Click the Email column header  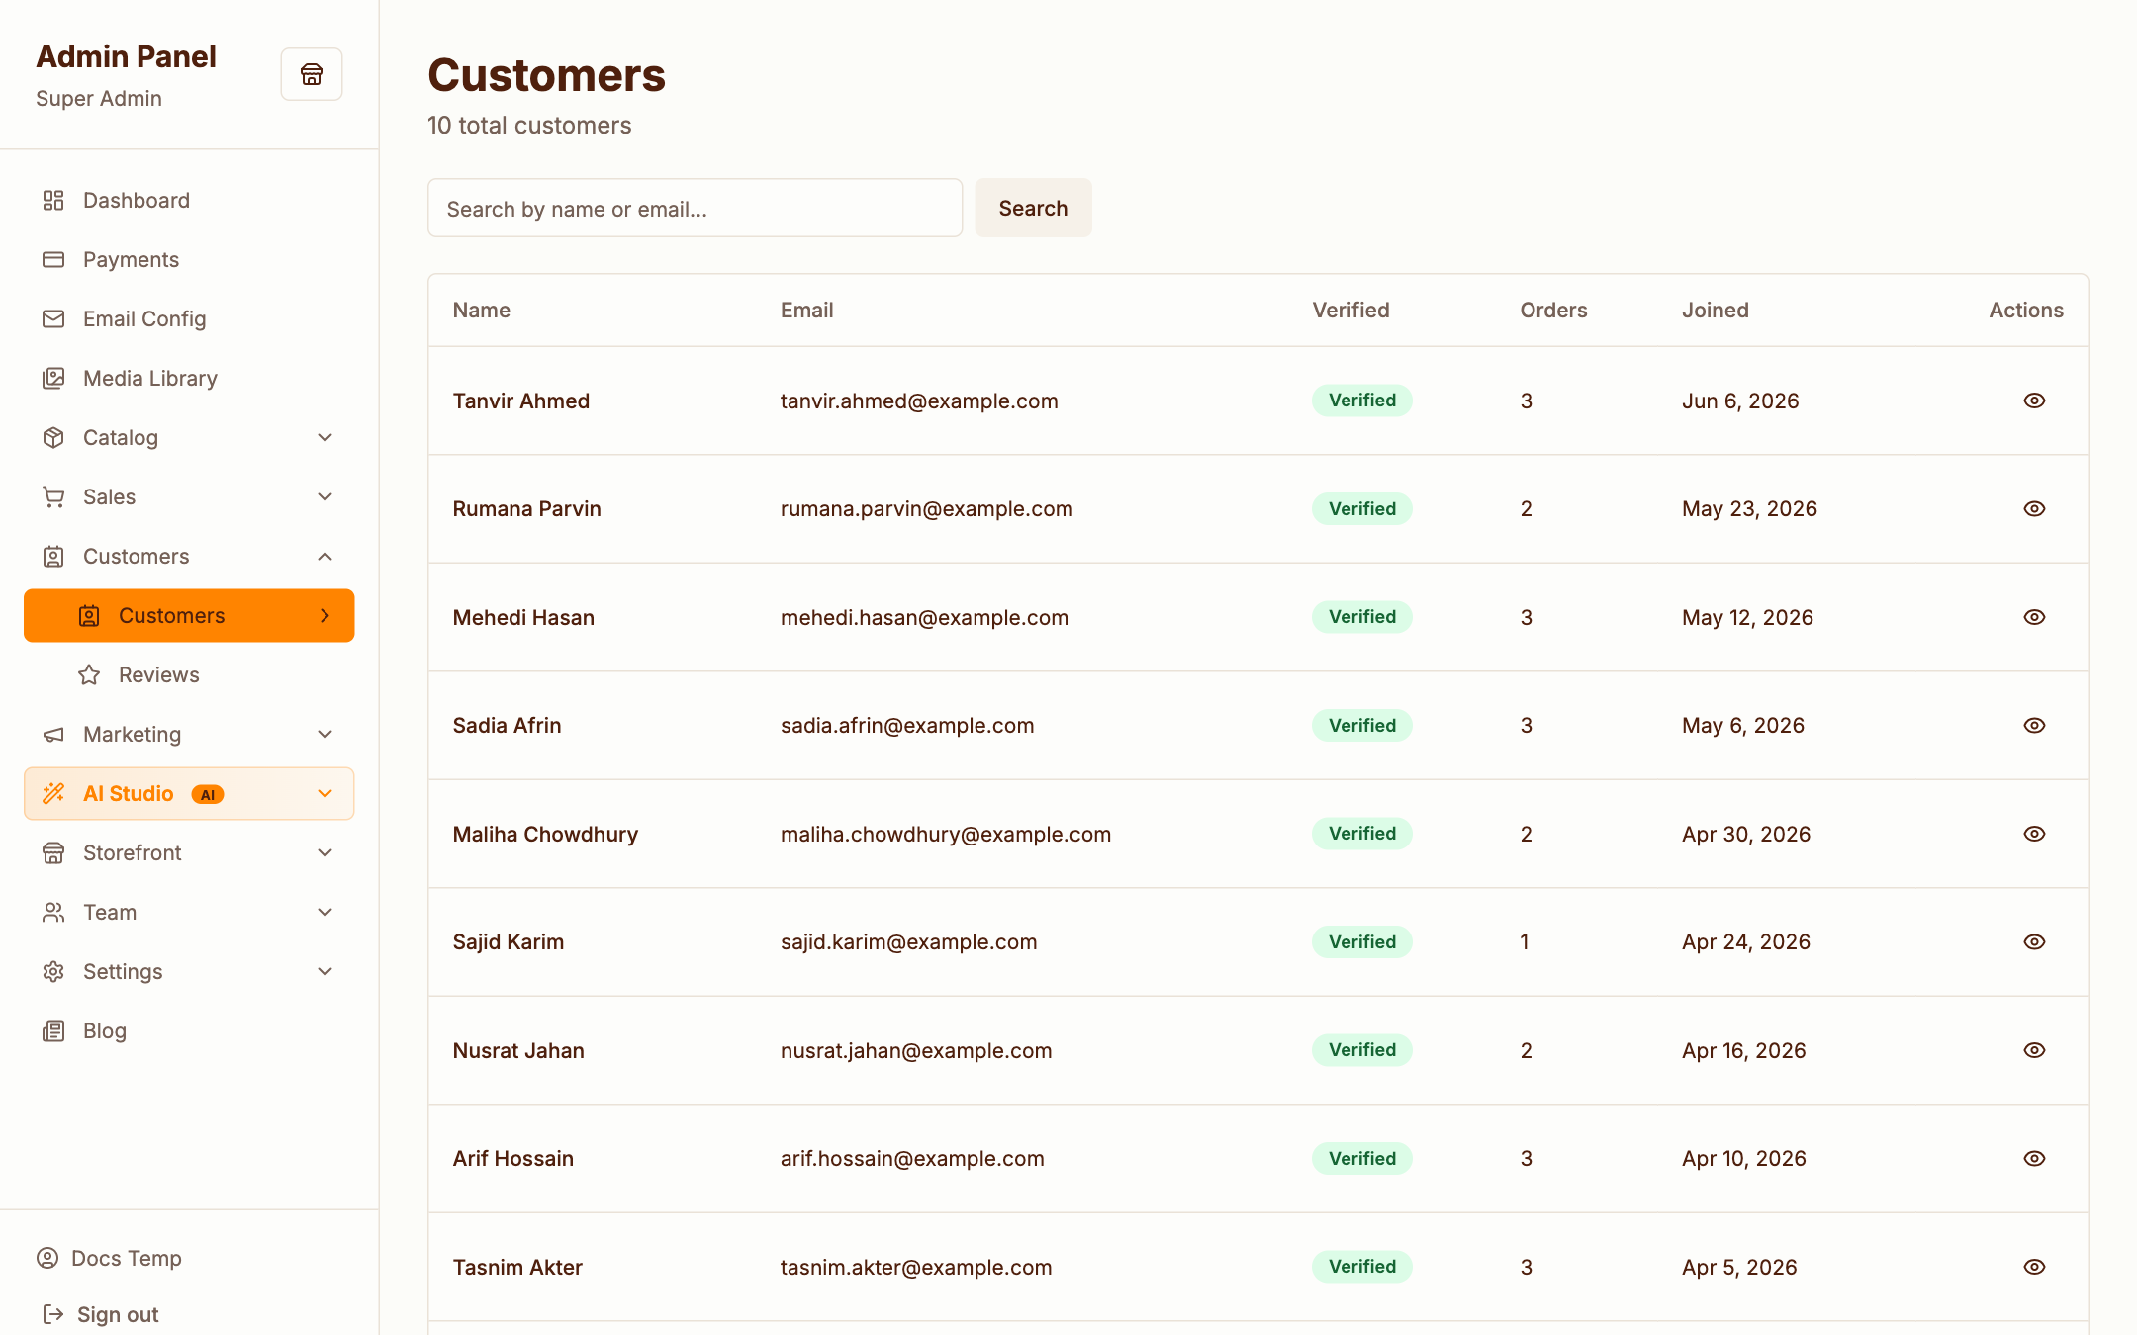pyautogui.click(x=806, y=310)
